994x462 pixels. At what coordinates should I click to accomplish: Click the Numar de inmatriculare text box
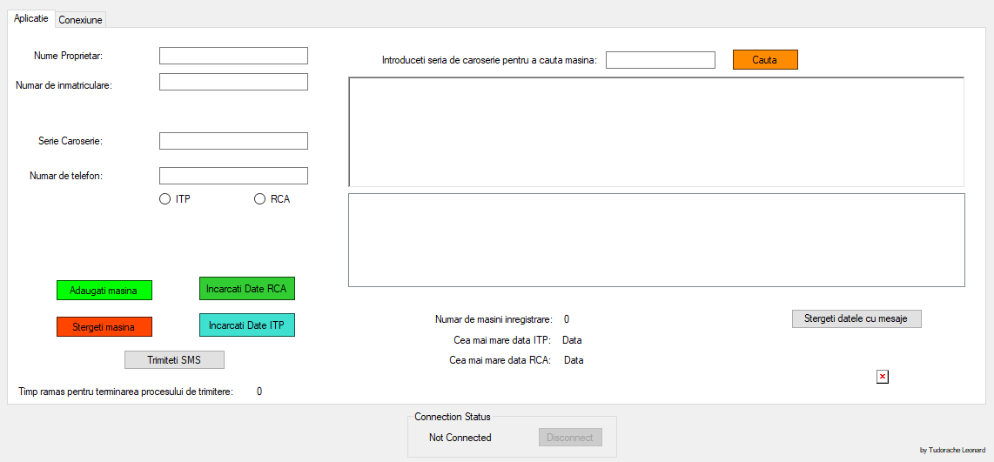[x=233, y=82]
